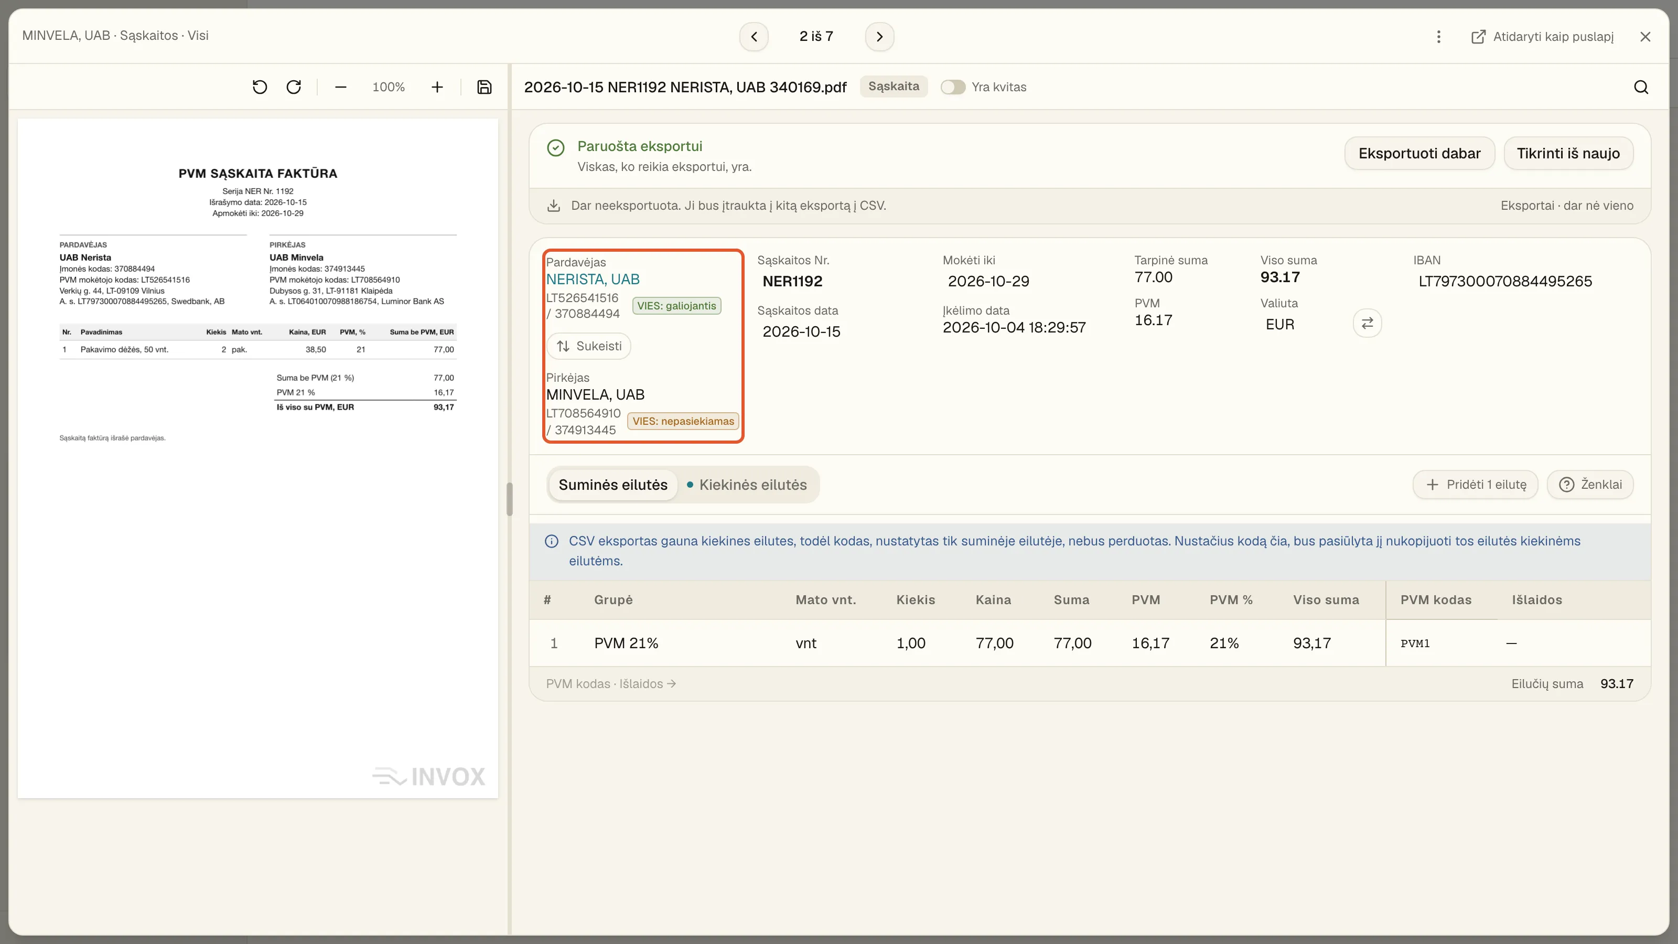Screen dimensions: 1678x944
Task: Click the Išlaidos dash cell in row 1
Action: 1511,643
